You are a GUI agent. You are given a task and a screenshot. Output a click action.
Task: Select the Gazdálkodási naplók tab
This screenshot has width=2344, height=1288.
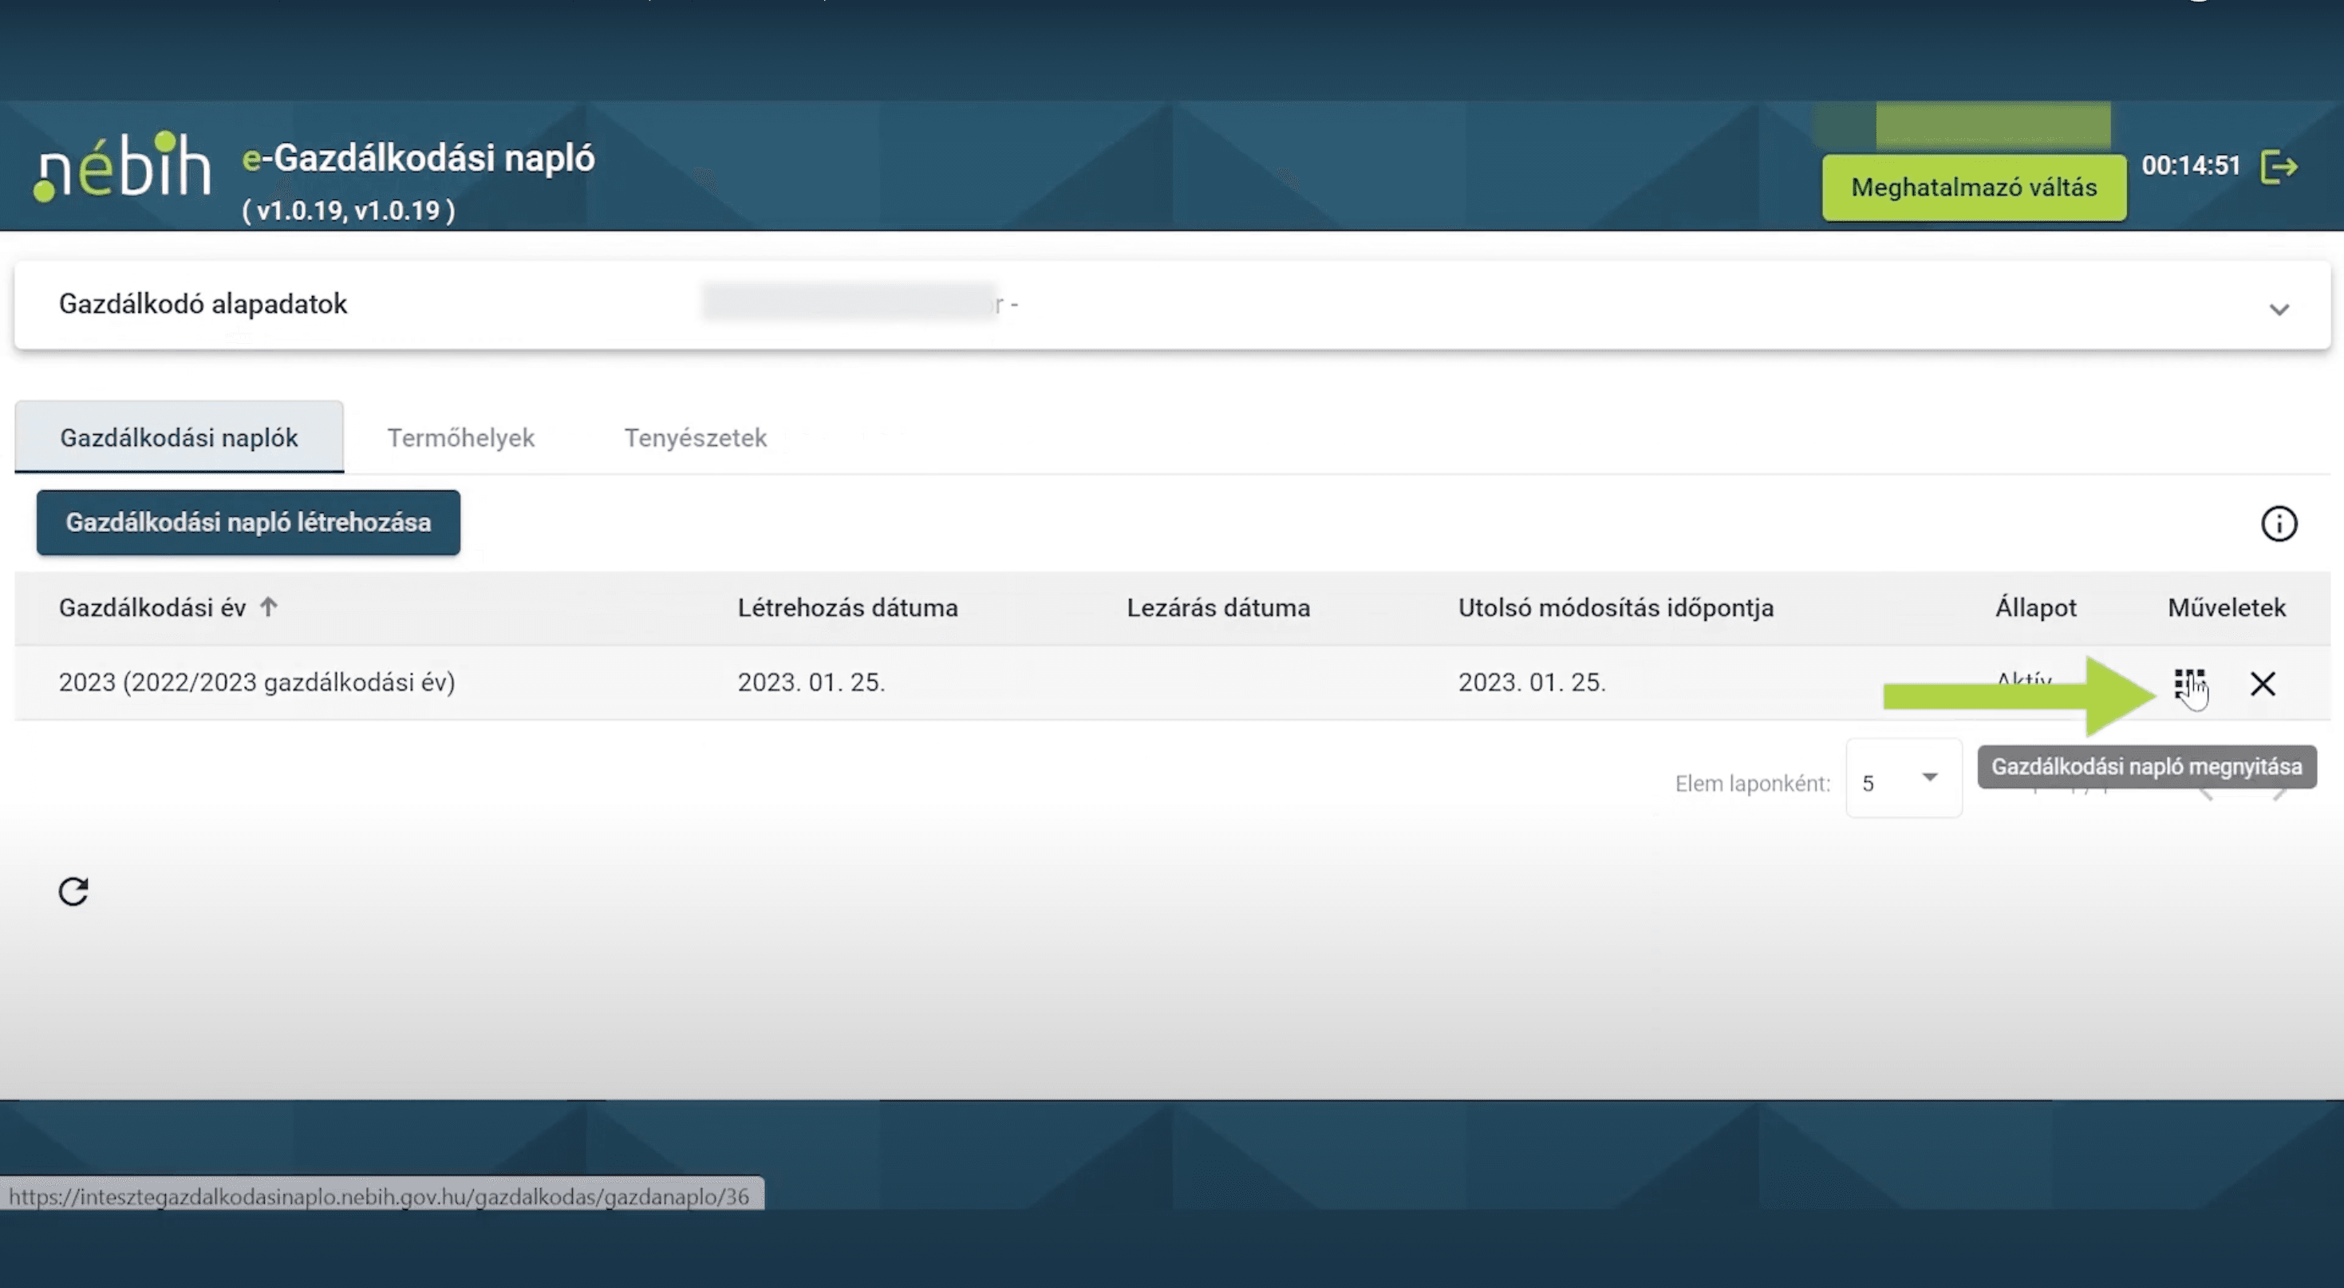pyautogui.click(x=180, y=438)
